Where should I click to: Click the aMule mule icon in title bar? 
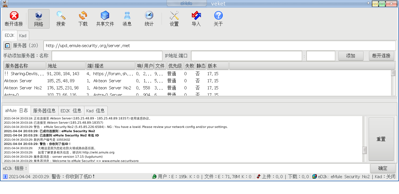coord(4,4)
